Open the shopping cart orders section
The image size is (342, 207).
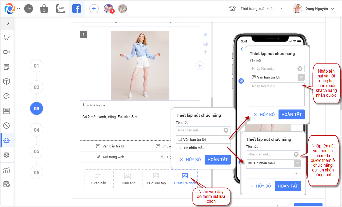(7, 37)
